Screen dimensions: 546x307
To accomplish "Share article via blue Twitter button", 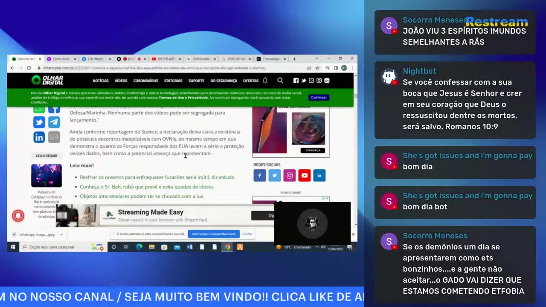I will click(x=39, y=122).
